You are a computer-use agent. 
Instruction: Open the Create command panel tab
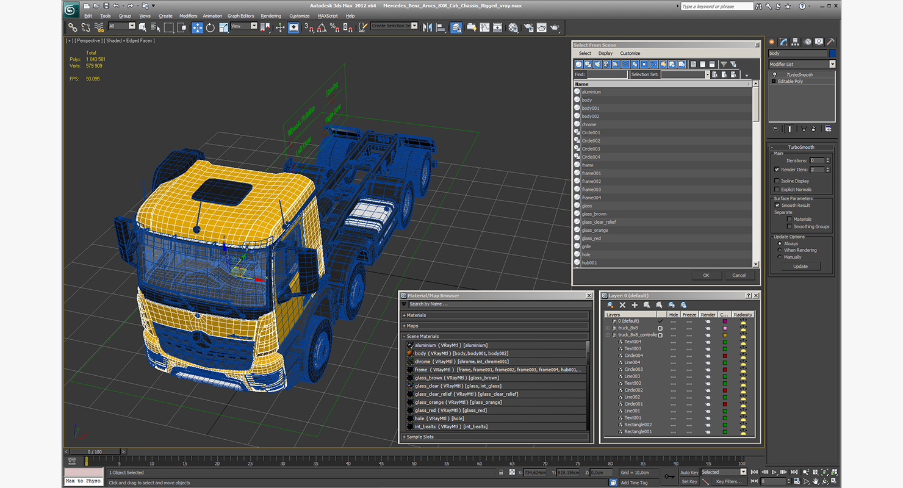(x=772, y=42)
